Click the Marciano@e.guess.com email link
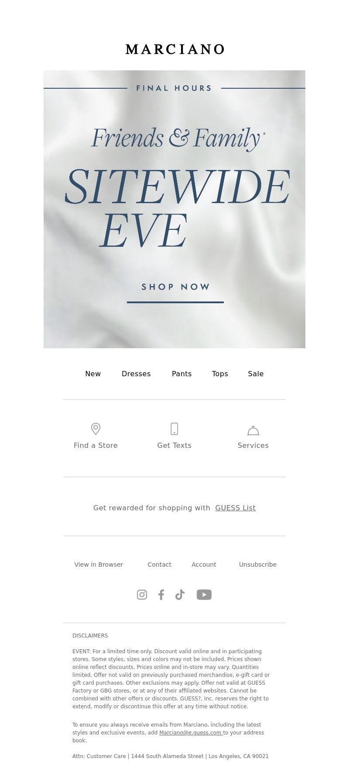This screenshot has width=349, height=769. (191, 733)
